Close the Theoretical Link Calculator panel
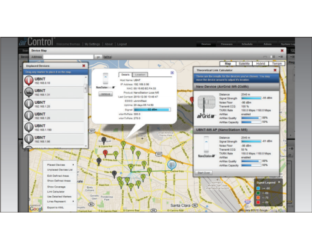312x250 pixels. [x=275, y=70]
